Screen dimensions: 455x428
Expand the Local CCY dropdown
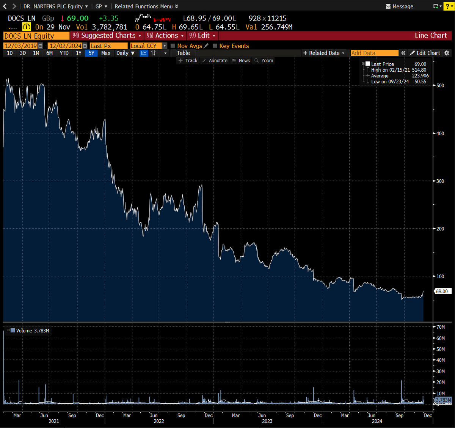(x=164, y=45)
